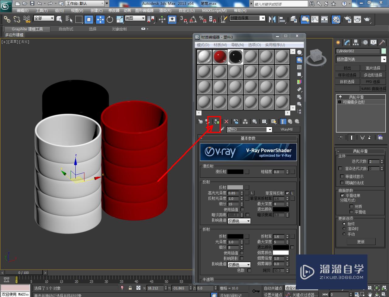Click Configure Modifier Sets icon
This screenshot has width=389, height=297.
coord(380,138)
